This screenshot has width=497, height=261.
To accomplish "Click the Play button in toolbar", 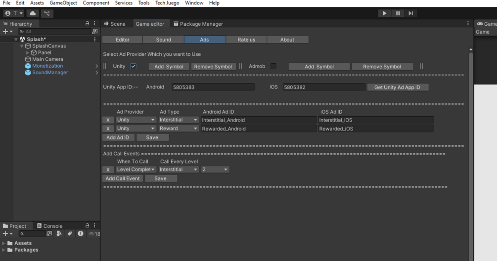I will pos(384,13).
